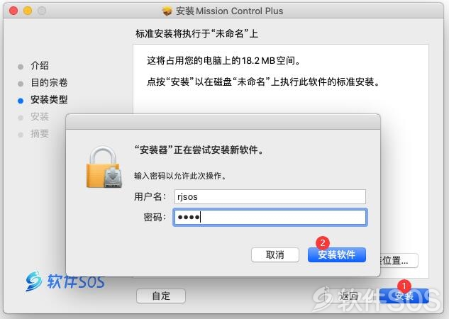Click the 自定 customize button

[x=161, y=296]
